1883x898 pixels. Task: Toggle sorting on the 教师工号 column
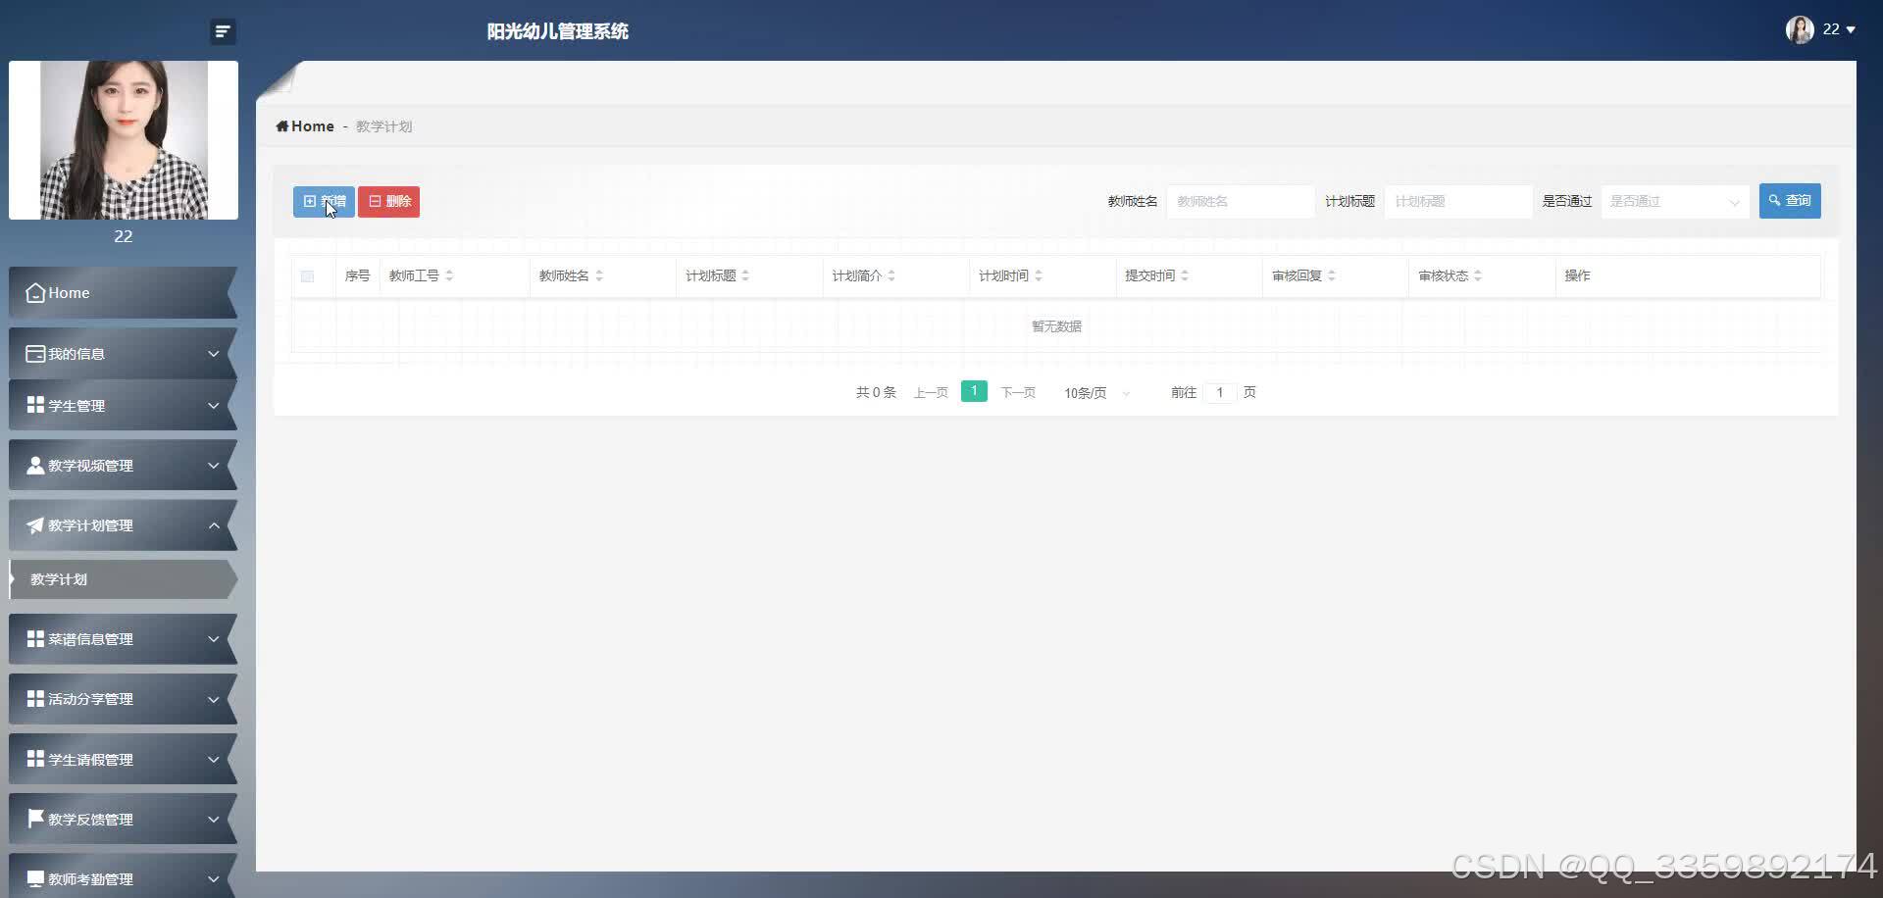[449, 275]
